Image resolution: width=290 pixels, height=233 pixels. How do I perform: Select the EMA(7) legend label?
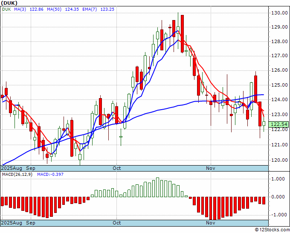click(x=90, y=9)
